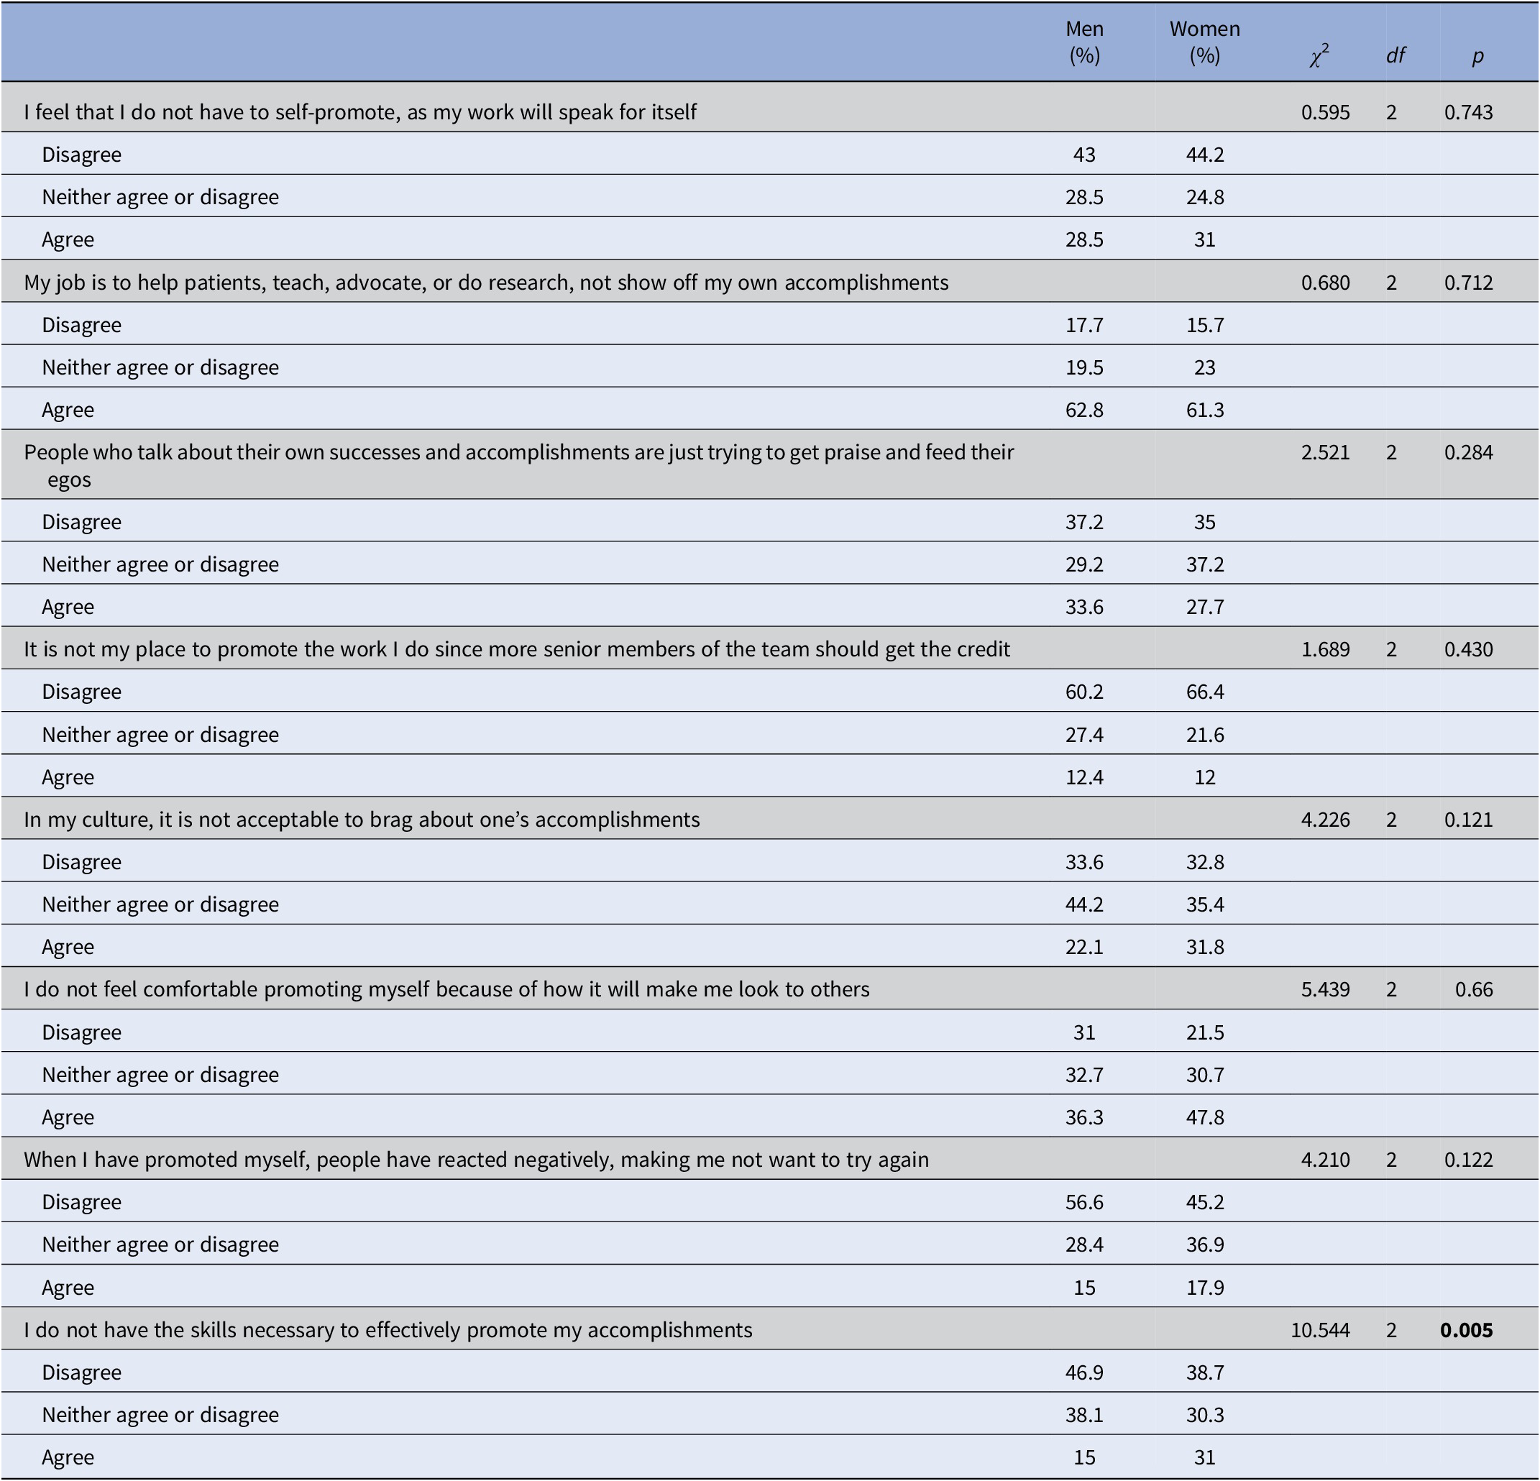
Task: Select the statement about people reacting negatively
Action: [475, 1160]
